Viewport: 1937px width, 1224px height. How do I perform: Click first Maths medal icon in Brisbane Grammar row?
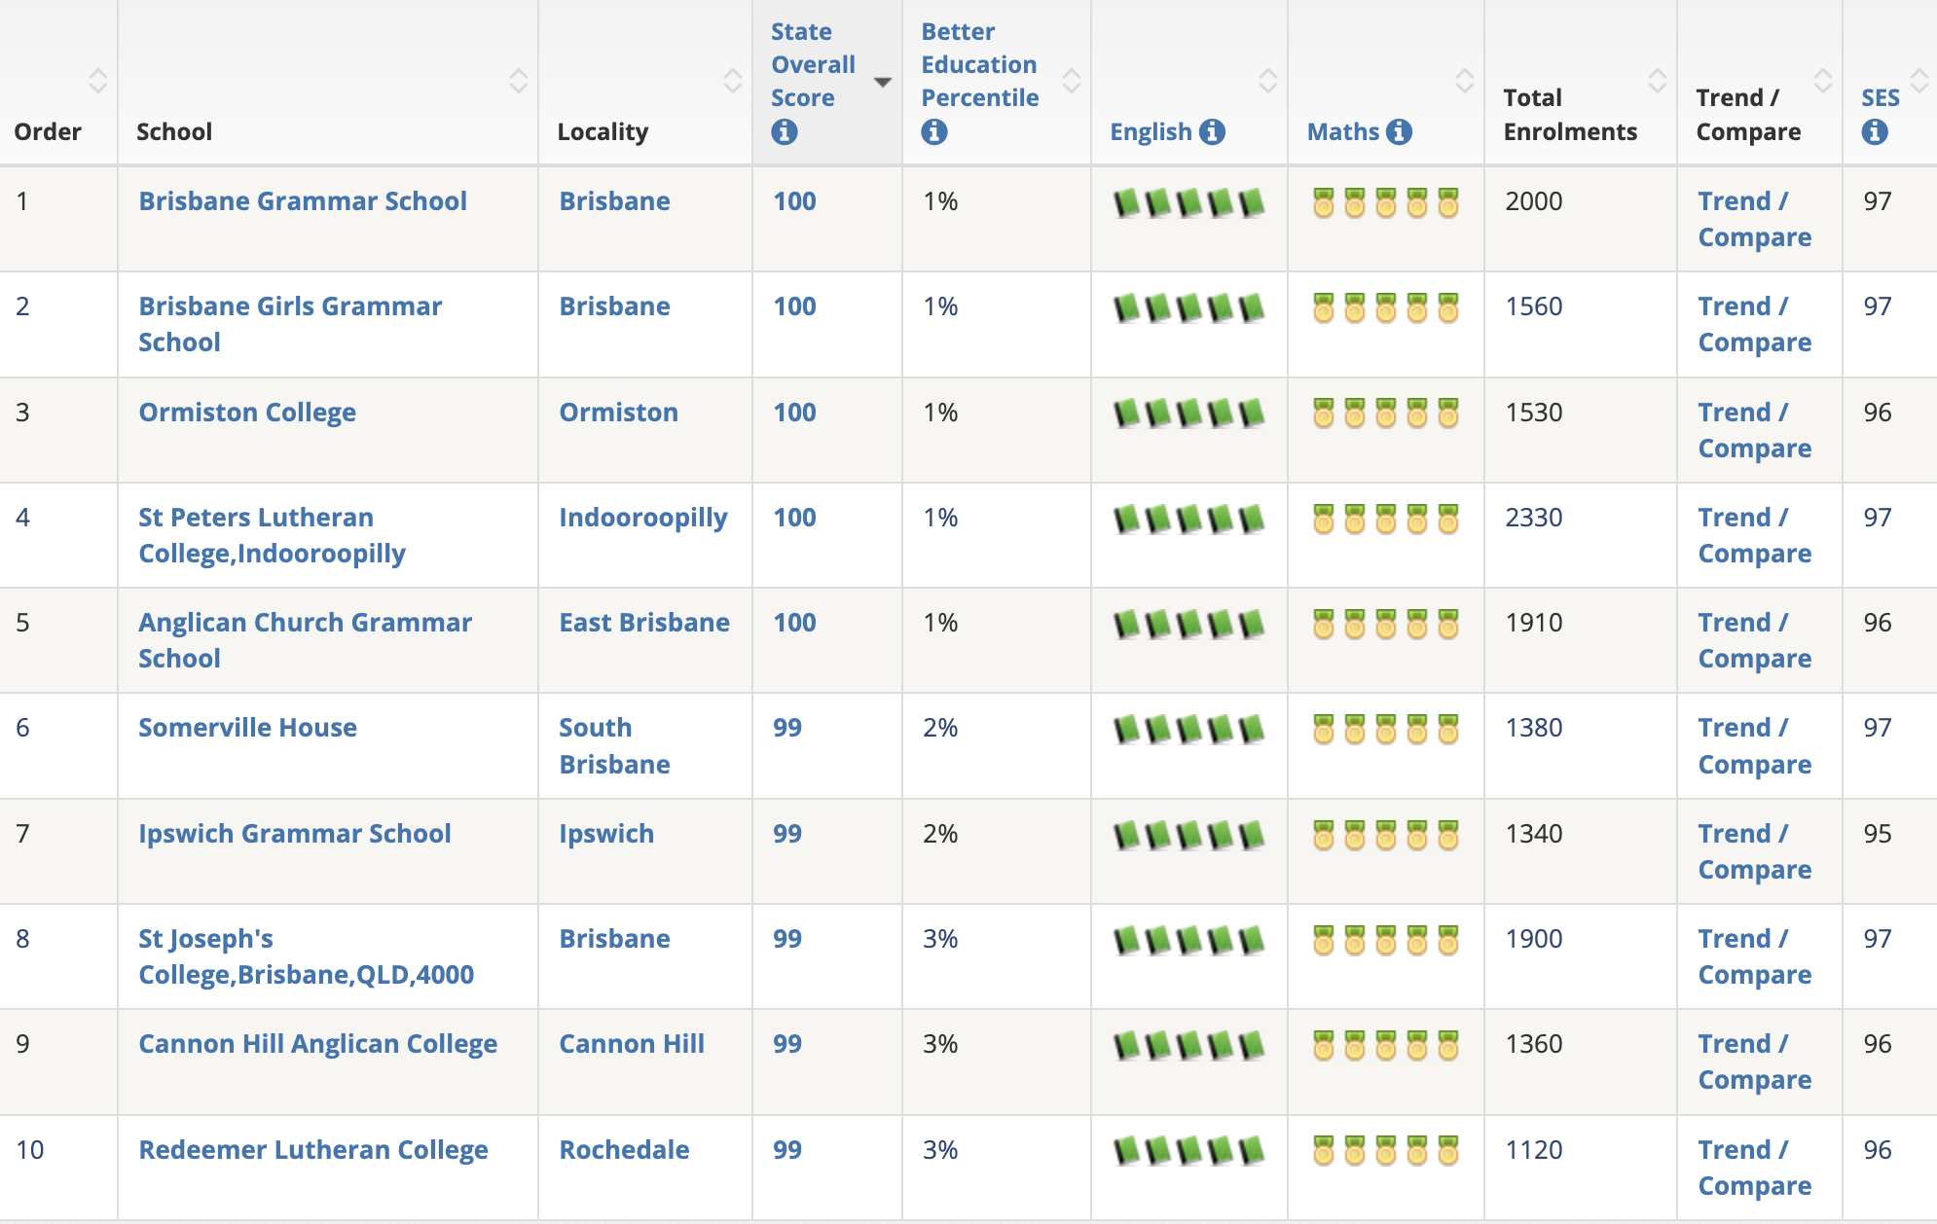(x=1323, y=202)
